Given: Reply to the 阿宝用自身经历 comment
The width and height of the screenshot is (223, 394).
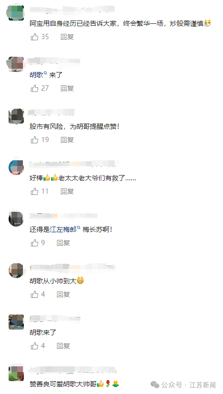Looking at the screenshot, I should coord(67,37).
